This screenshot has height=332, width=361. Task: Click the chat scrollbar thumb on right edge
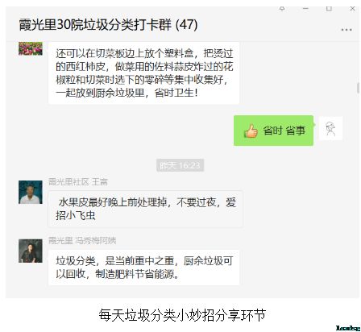pos(358,88)
